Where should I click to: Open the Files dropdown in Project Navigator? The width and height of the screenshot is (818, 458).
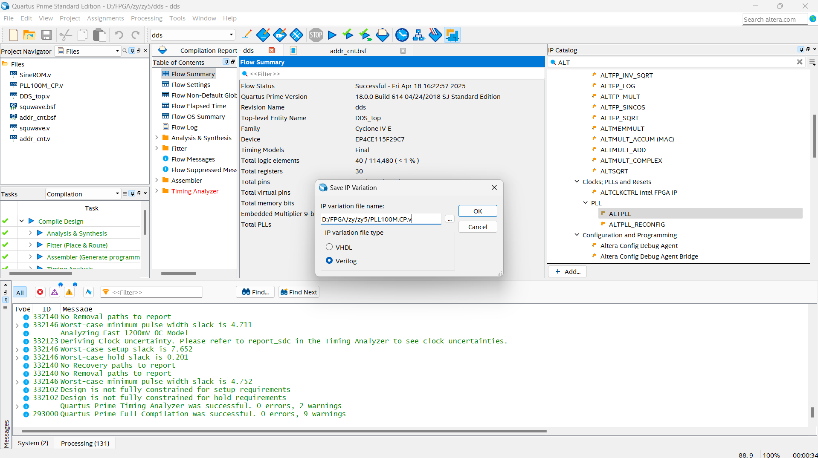tap(89, 51)
